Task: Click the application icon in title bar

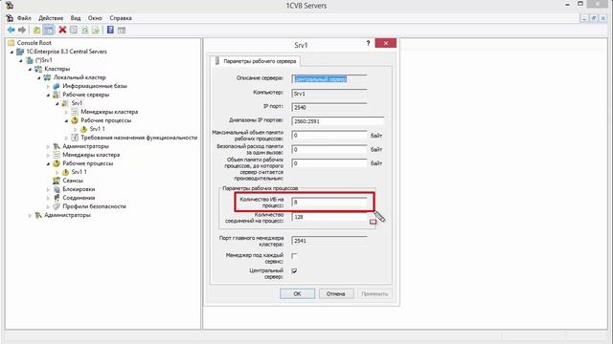Action: [x=10, y=6]
